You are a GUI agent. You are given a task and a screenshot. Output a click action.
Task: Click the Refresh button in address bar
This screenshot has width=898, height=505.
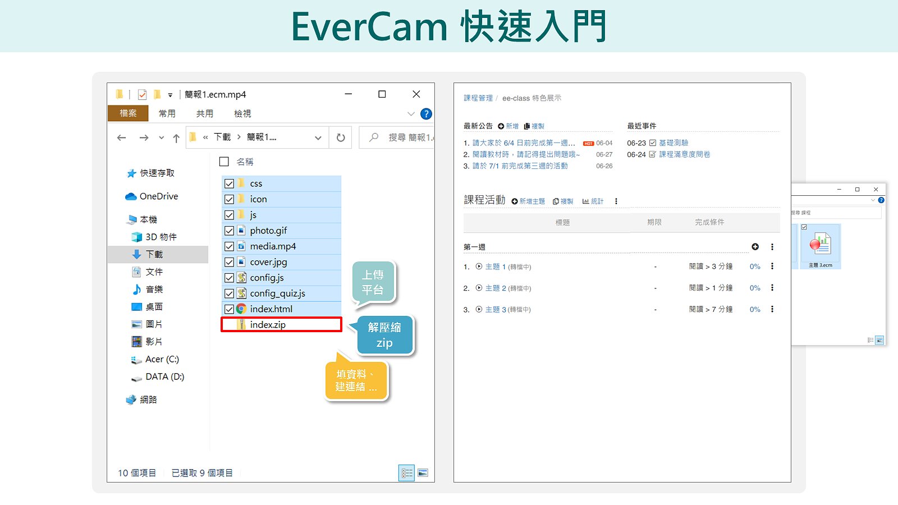click(x=341, y=137)
